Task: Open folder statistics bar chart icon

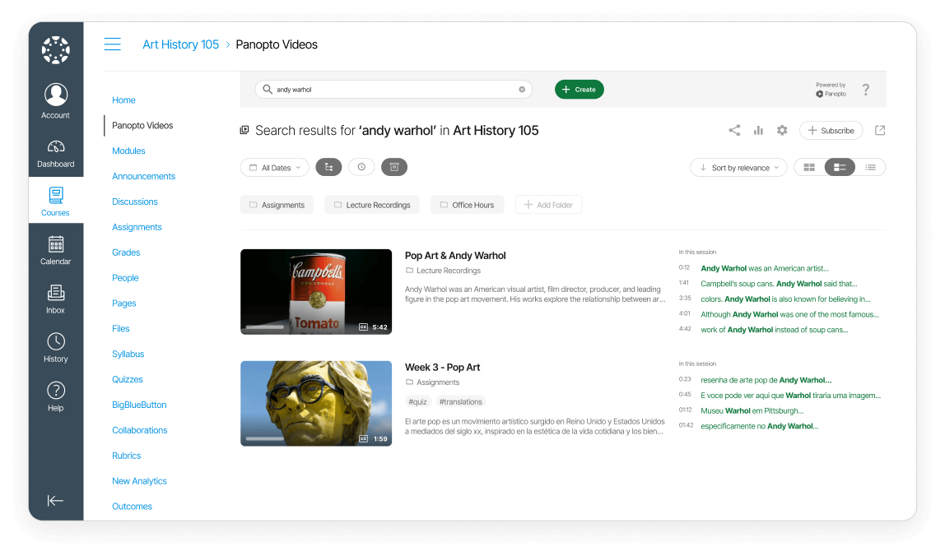Action: pos(758,130)
